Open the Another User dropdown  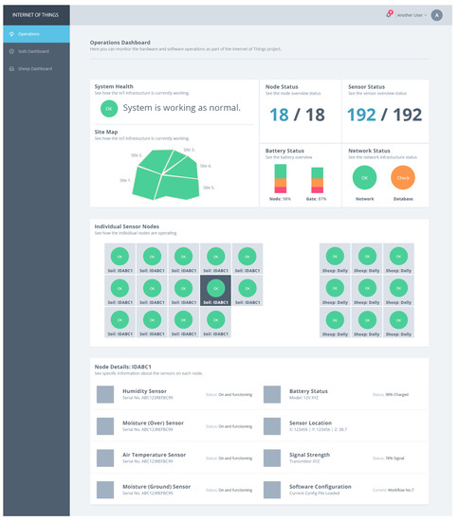pyautogui.click(x=412, y=15)
